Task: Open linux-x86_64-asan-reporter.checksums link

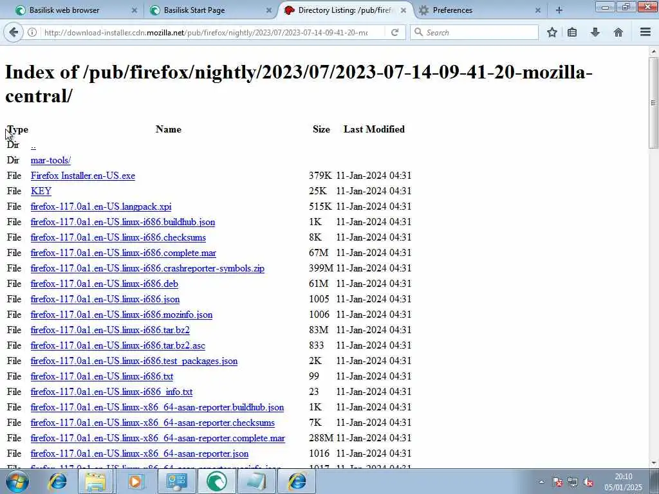Action: (153, 423)
